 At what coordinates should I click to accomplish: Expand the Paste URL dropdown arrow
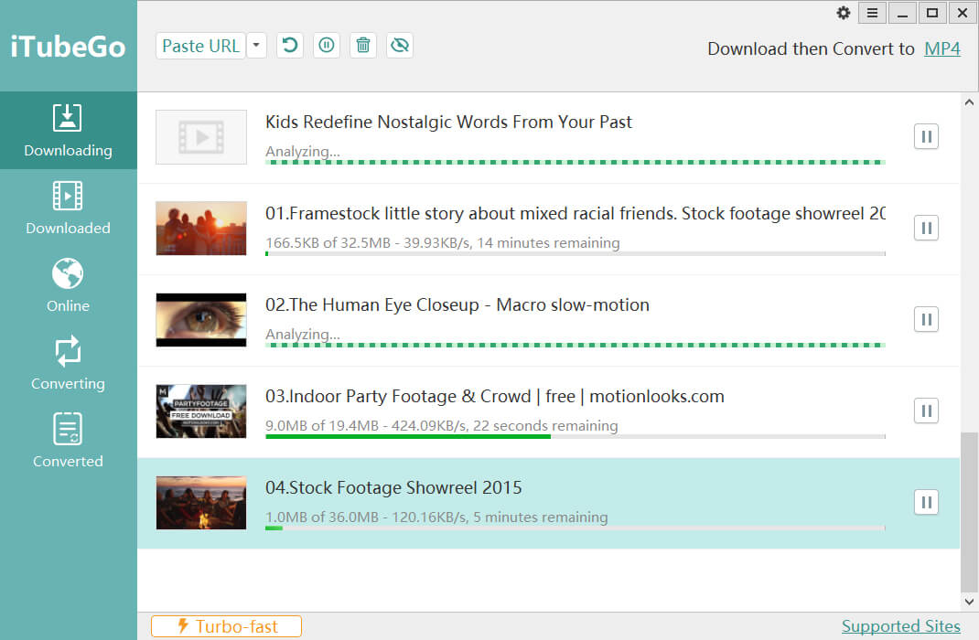pos(256,46)
